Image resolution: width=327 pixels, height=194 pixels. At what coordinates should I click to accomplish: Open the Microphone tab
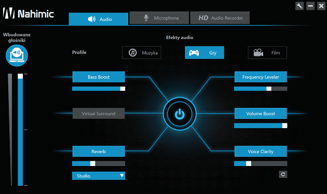point(159,18)
